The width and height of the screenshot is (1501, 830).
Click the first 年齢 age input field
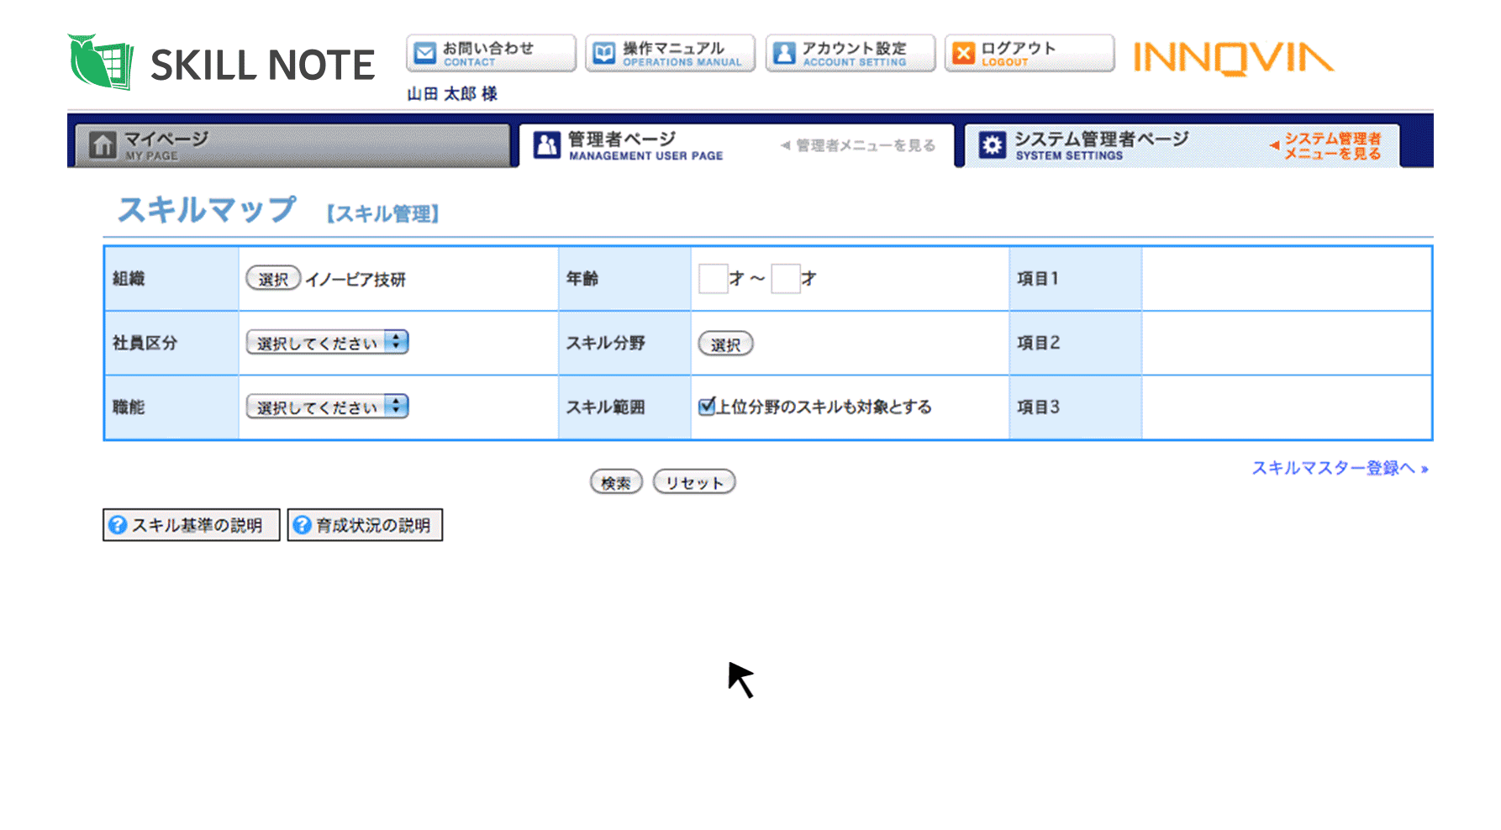714,278
